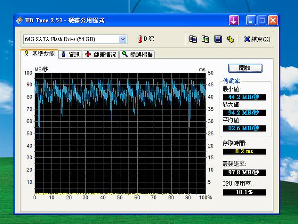Click the CPU 使用率 label
The height and width of the screenshot is (224, 298).
237,184
